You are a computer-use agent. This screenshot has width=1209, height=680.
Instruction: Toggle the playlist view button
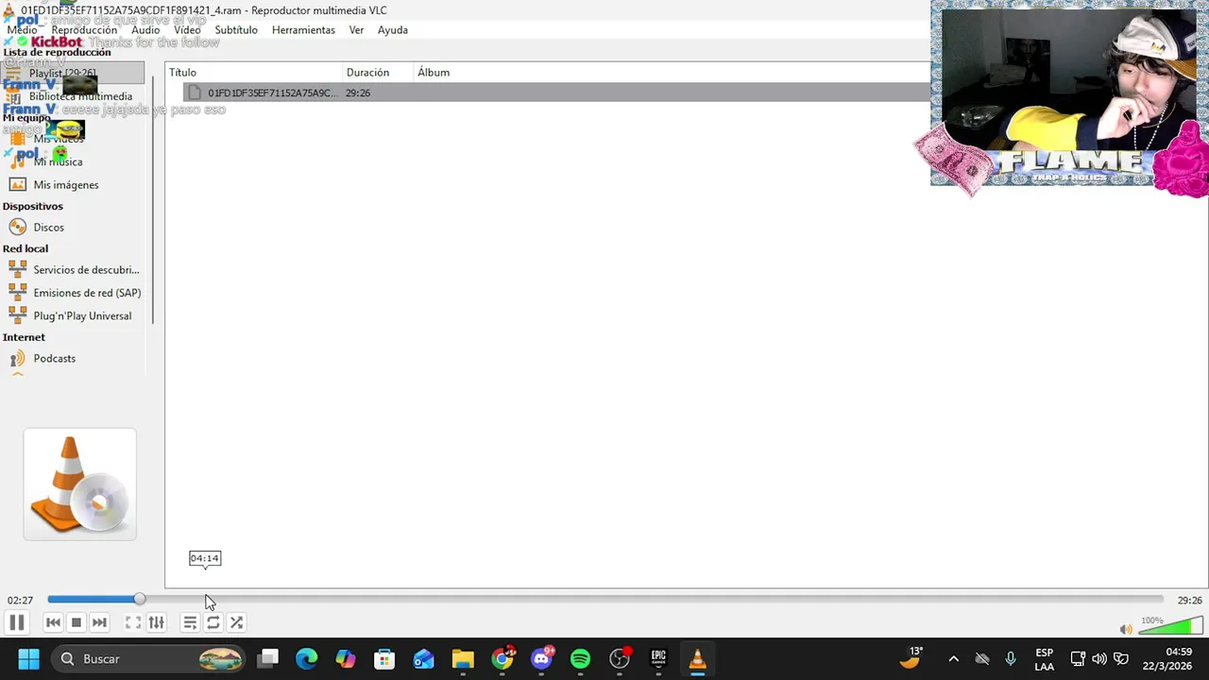[x=190, y=622]
